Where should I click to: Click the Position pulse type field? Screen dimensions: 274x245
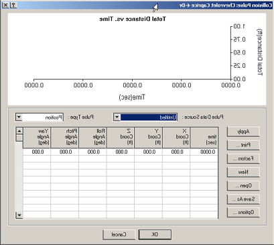point(43,117)
